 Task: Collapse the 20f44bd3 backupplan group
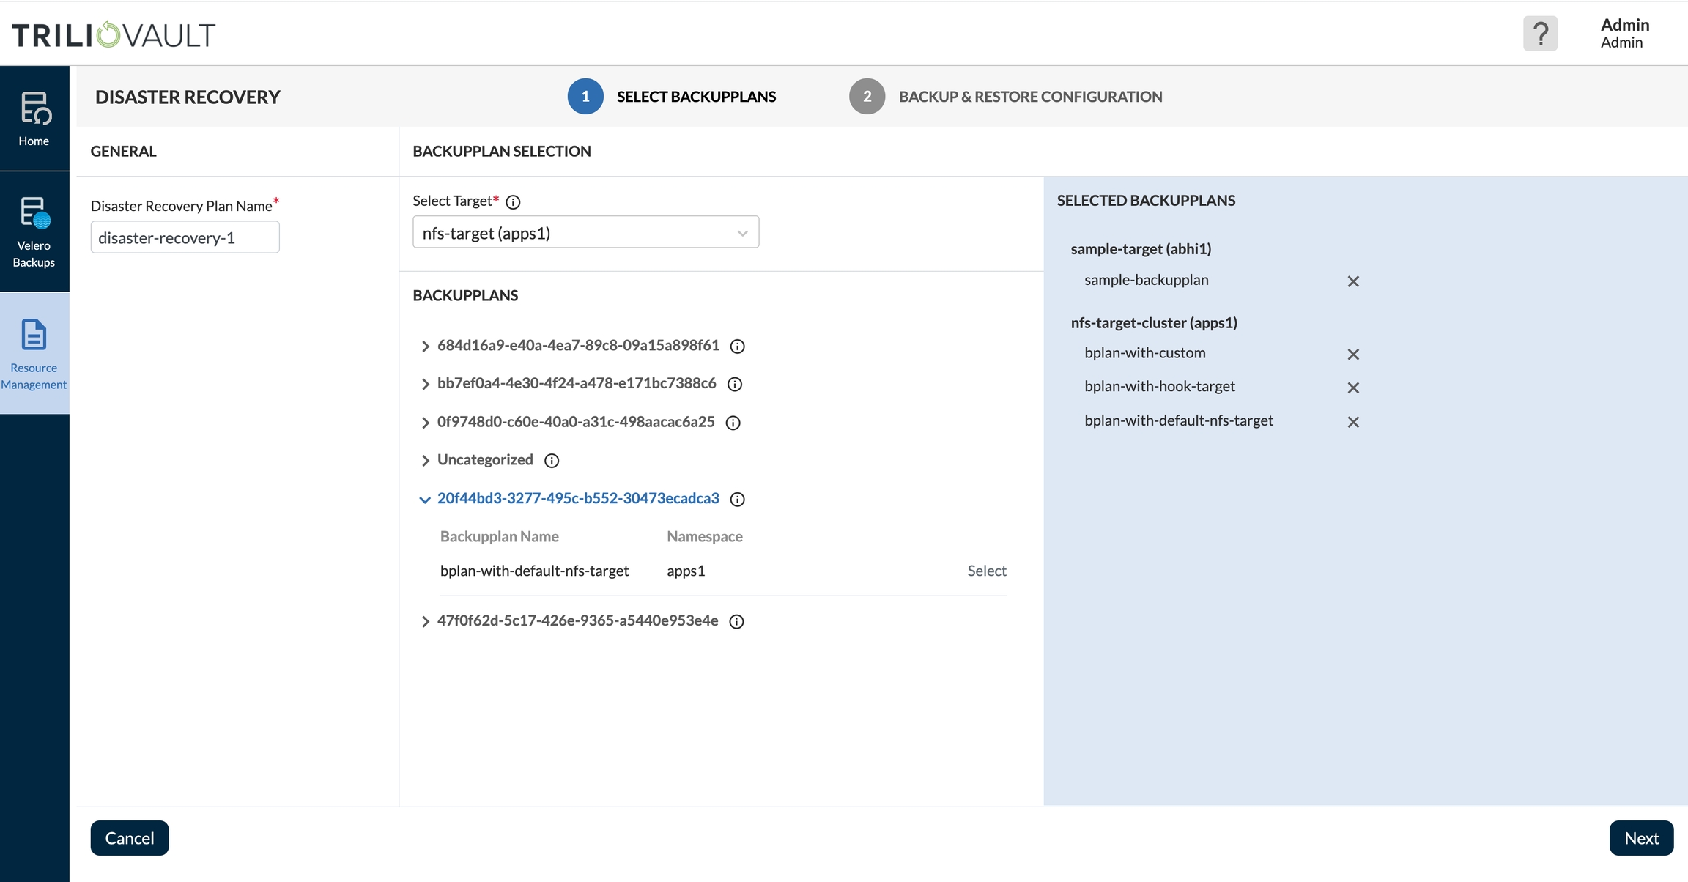tap(425, 500)
